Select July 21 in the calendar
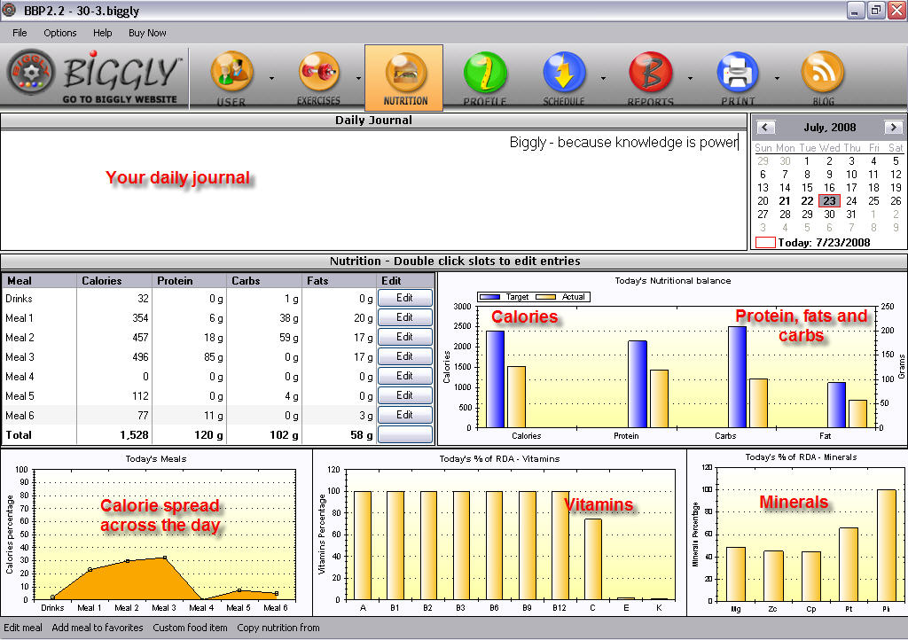 pos(785,201)
